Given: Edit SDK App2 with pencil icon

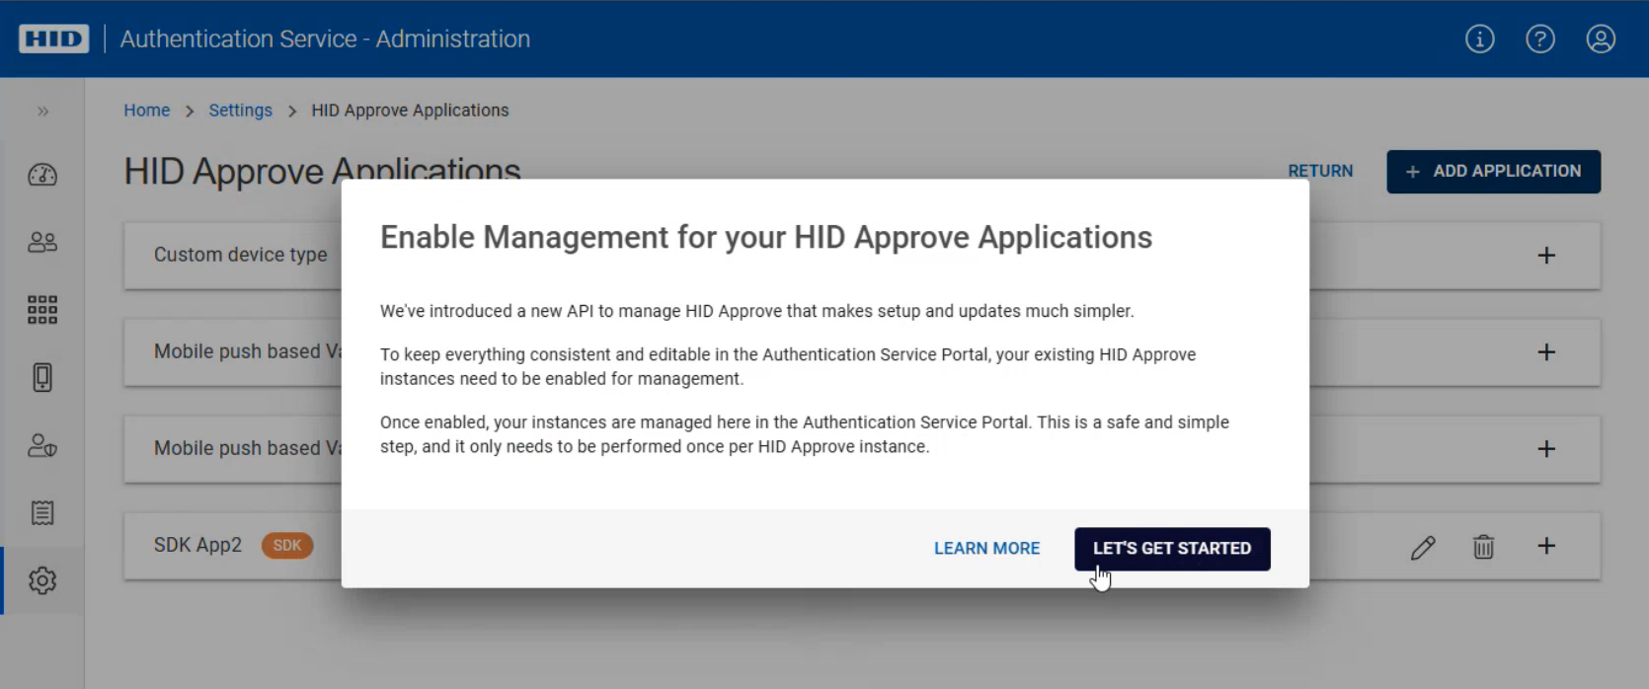Looking at the screenshot, I should tap(1422, 547).
